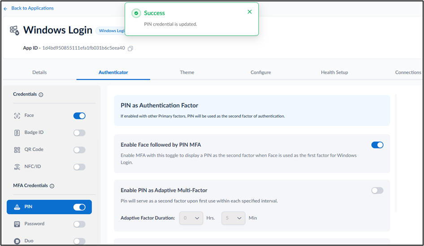Viewport: 424px width, 246px height.
Task: Open the Configure tab
Action: (261, 72)
